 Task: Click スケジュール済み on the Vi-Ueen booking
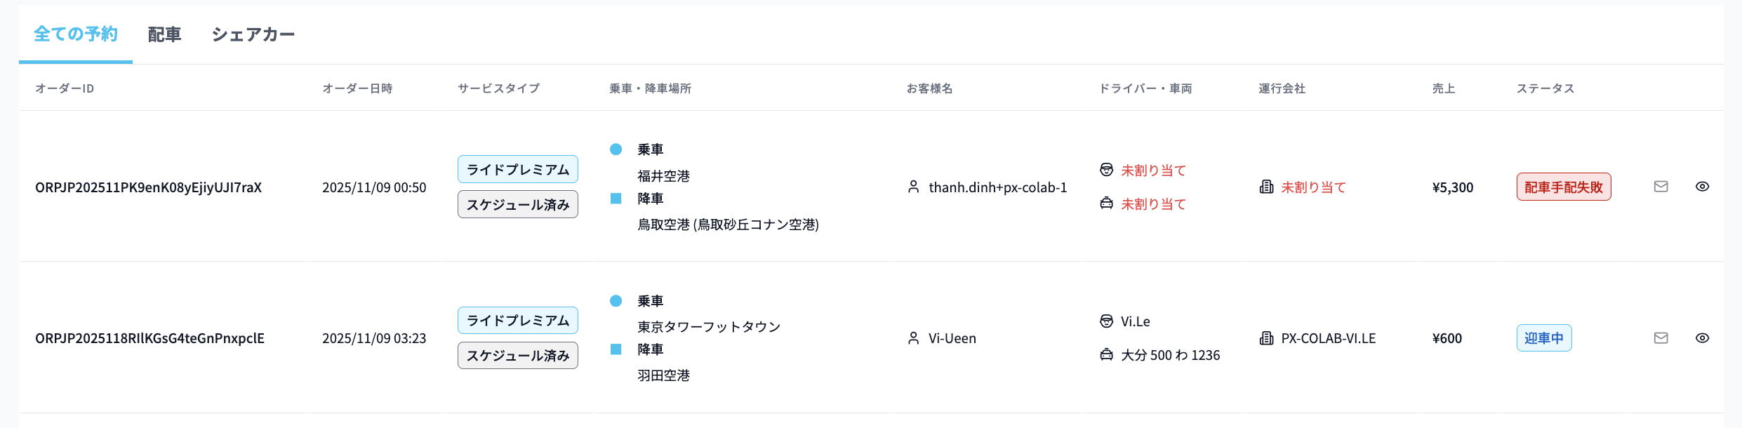tap(517, 355)
